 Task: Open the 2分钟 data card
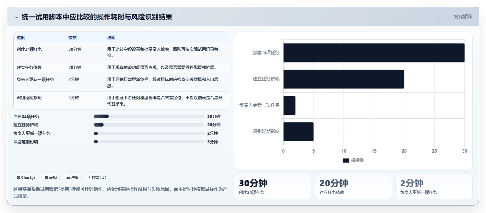click(x=434, y=187)
